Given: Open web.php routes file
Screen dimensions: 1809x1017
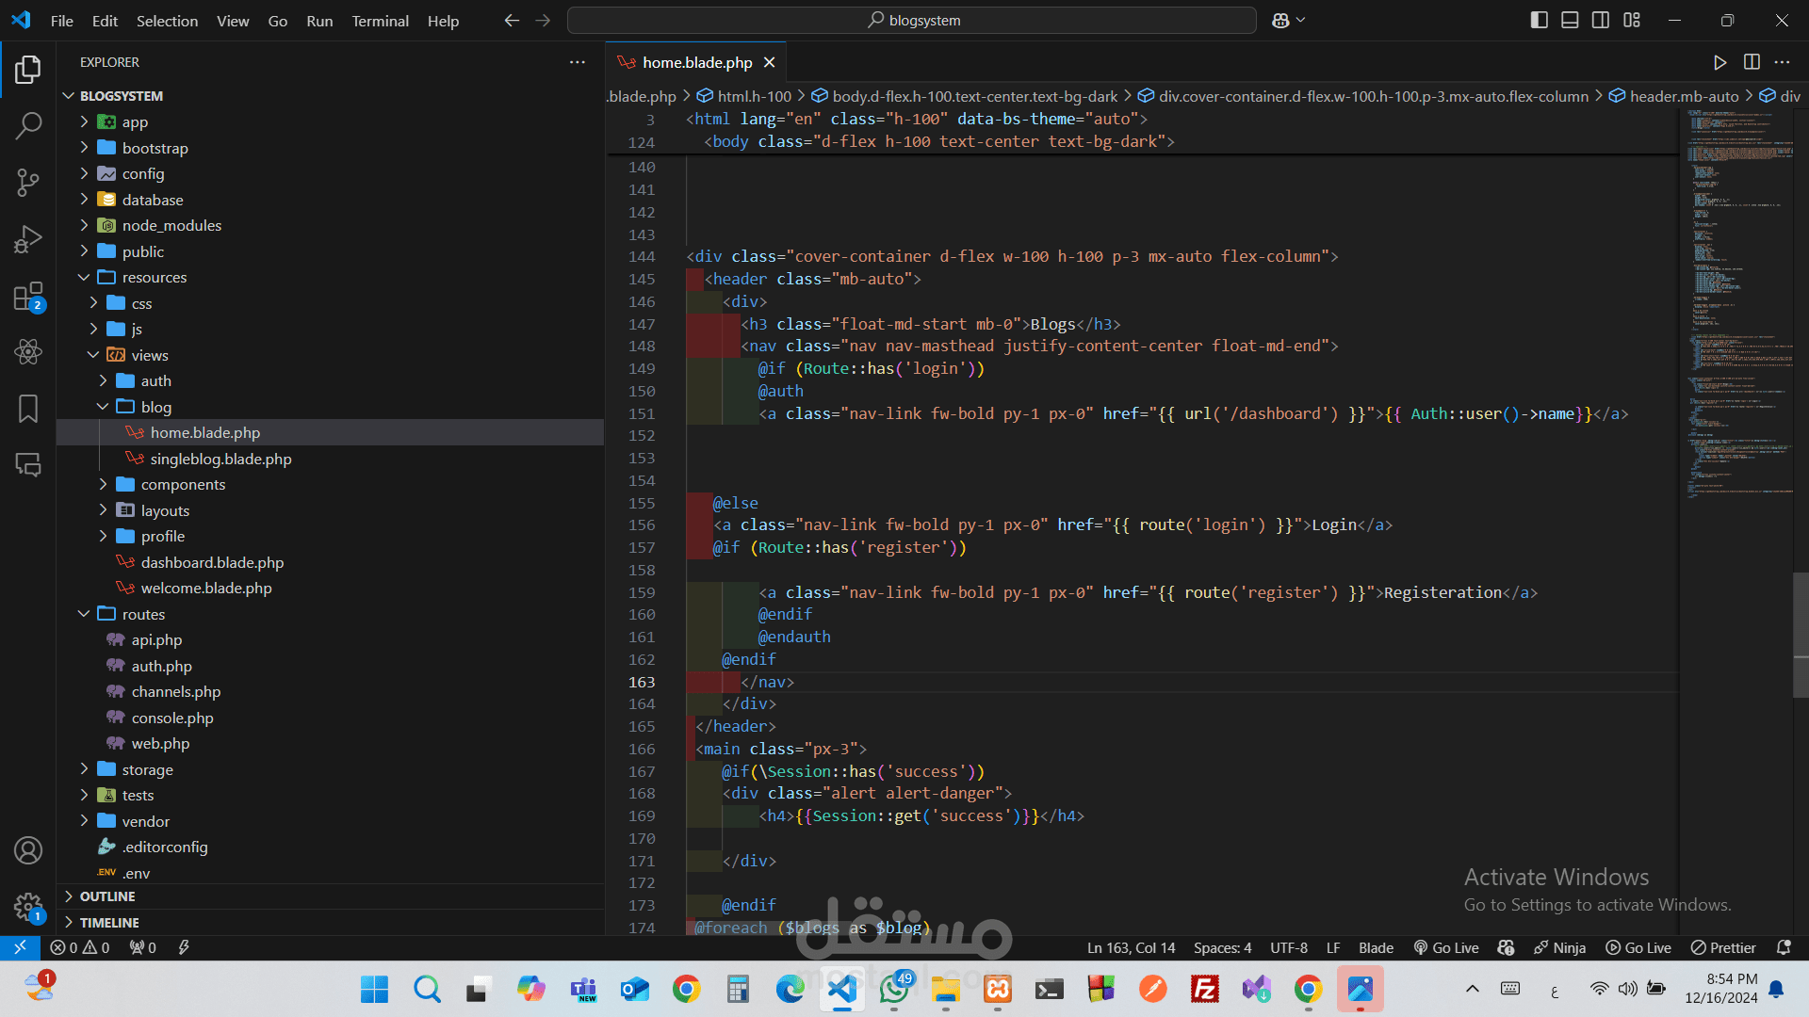Looking at the screenshot, I should [330, 743].
